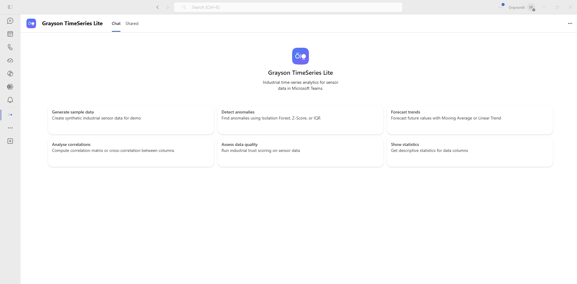Viewport: 577px width, 284px height.
Task: Switch to the Chat tab
Action: [x=116, y=23]
